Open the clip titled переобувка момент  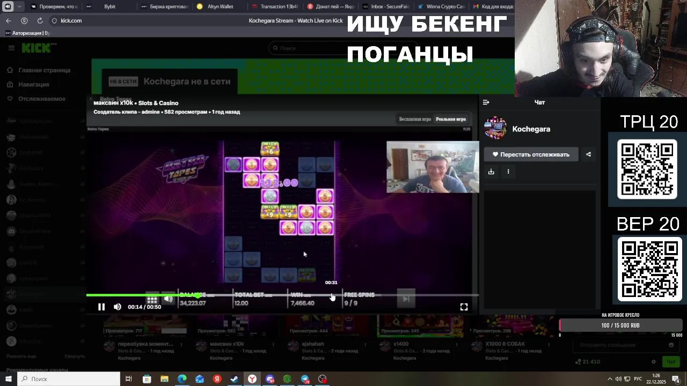pyautogui.click(x=145, y=344)
